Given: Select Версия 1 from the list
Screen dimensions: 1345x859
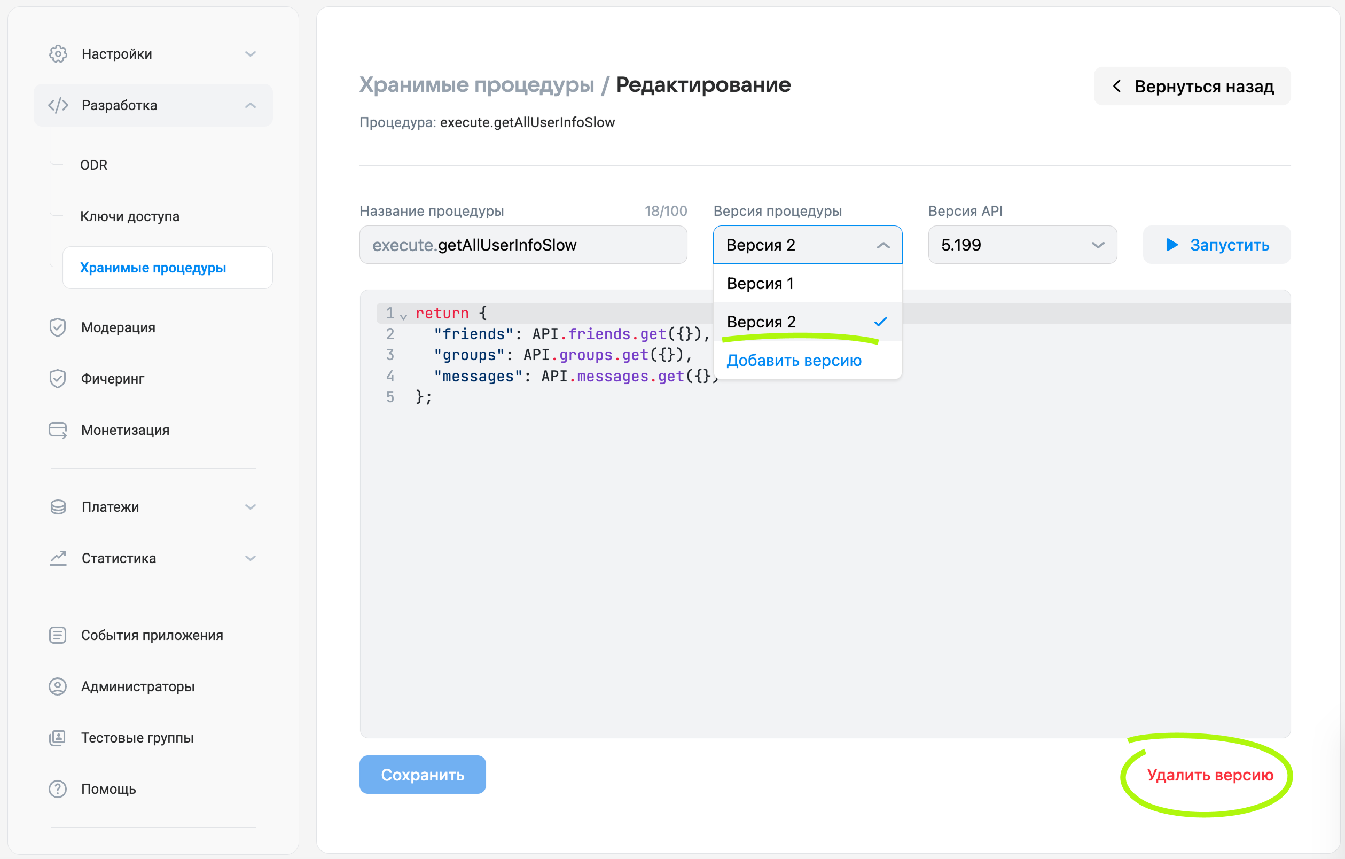Looking at the screenshot, I should 808,284.
